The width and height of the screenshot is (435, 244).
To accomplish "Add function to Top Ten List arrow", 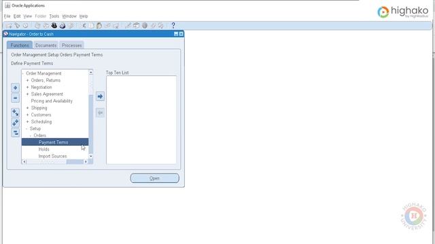I will pyautogui.click(x=100, y=96).
